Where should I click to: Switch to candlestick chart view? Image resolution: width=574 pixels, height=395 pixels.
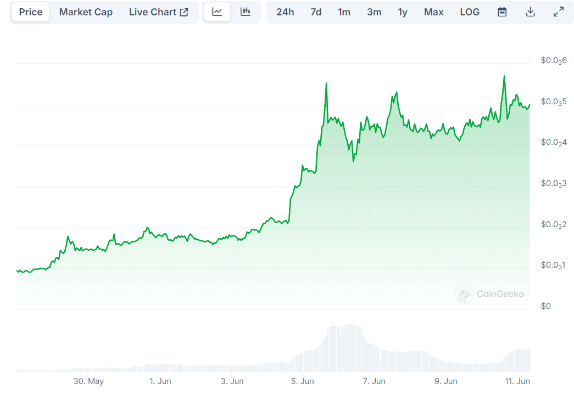point(246,12)
